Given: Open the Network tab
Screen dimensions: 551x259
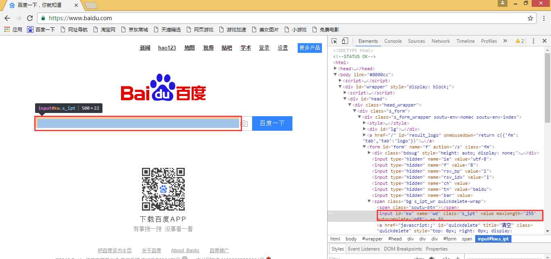Looking at the screenshot, I should 440,41.
